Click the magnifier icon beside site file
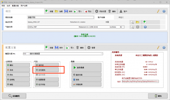This screenshot has height=100, width=170. click(x=132, y=22)
